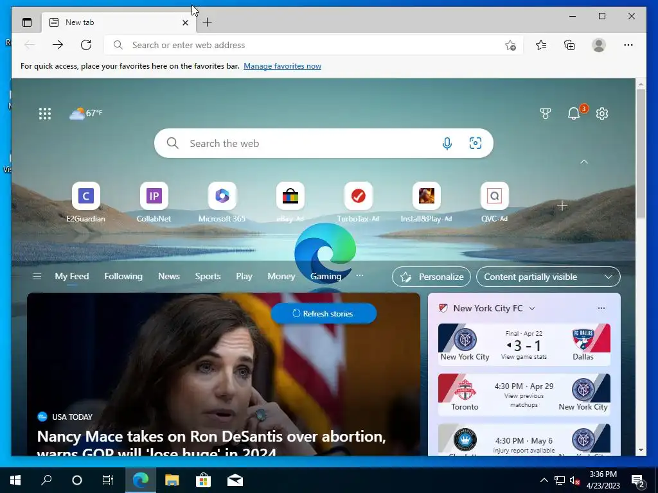658x493 pixels.
Task: Switch to the News tab
Action: coord(169,277)
